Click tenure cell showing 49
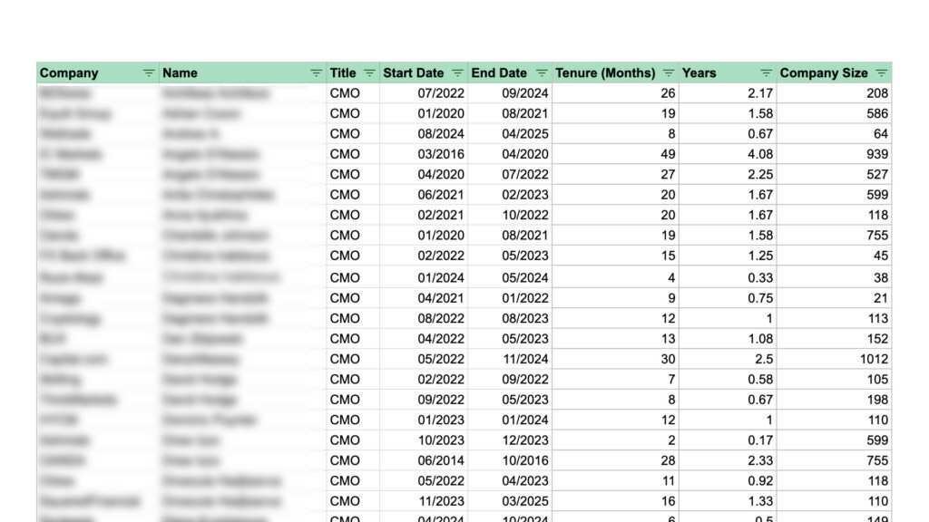Viewport: 929px width, 522px height. coord(615,154)
